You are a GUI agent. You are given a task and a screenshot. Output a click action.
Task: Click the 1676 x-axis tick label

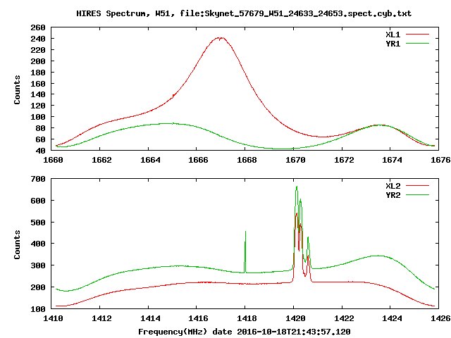(x=440, y=160)
